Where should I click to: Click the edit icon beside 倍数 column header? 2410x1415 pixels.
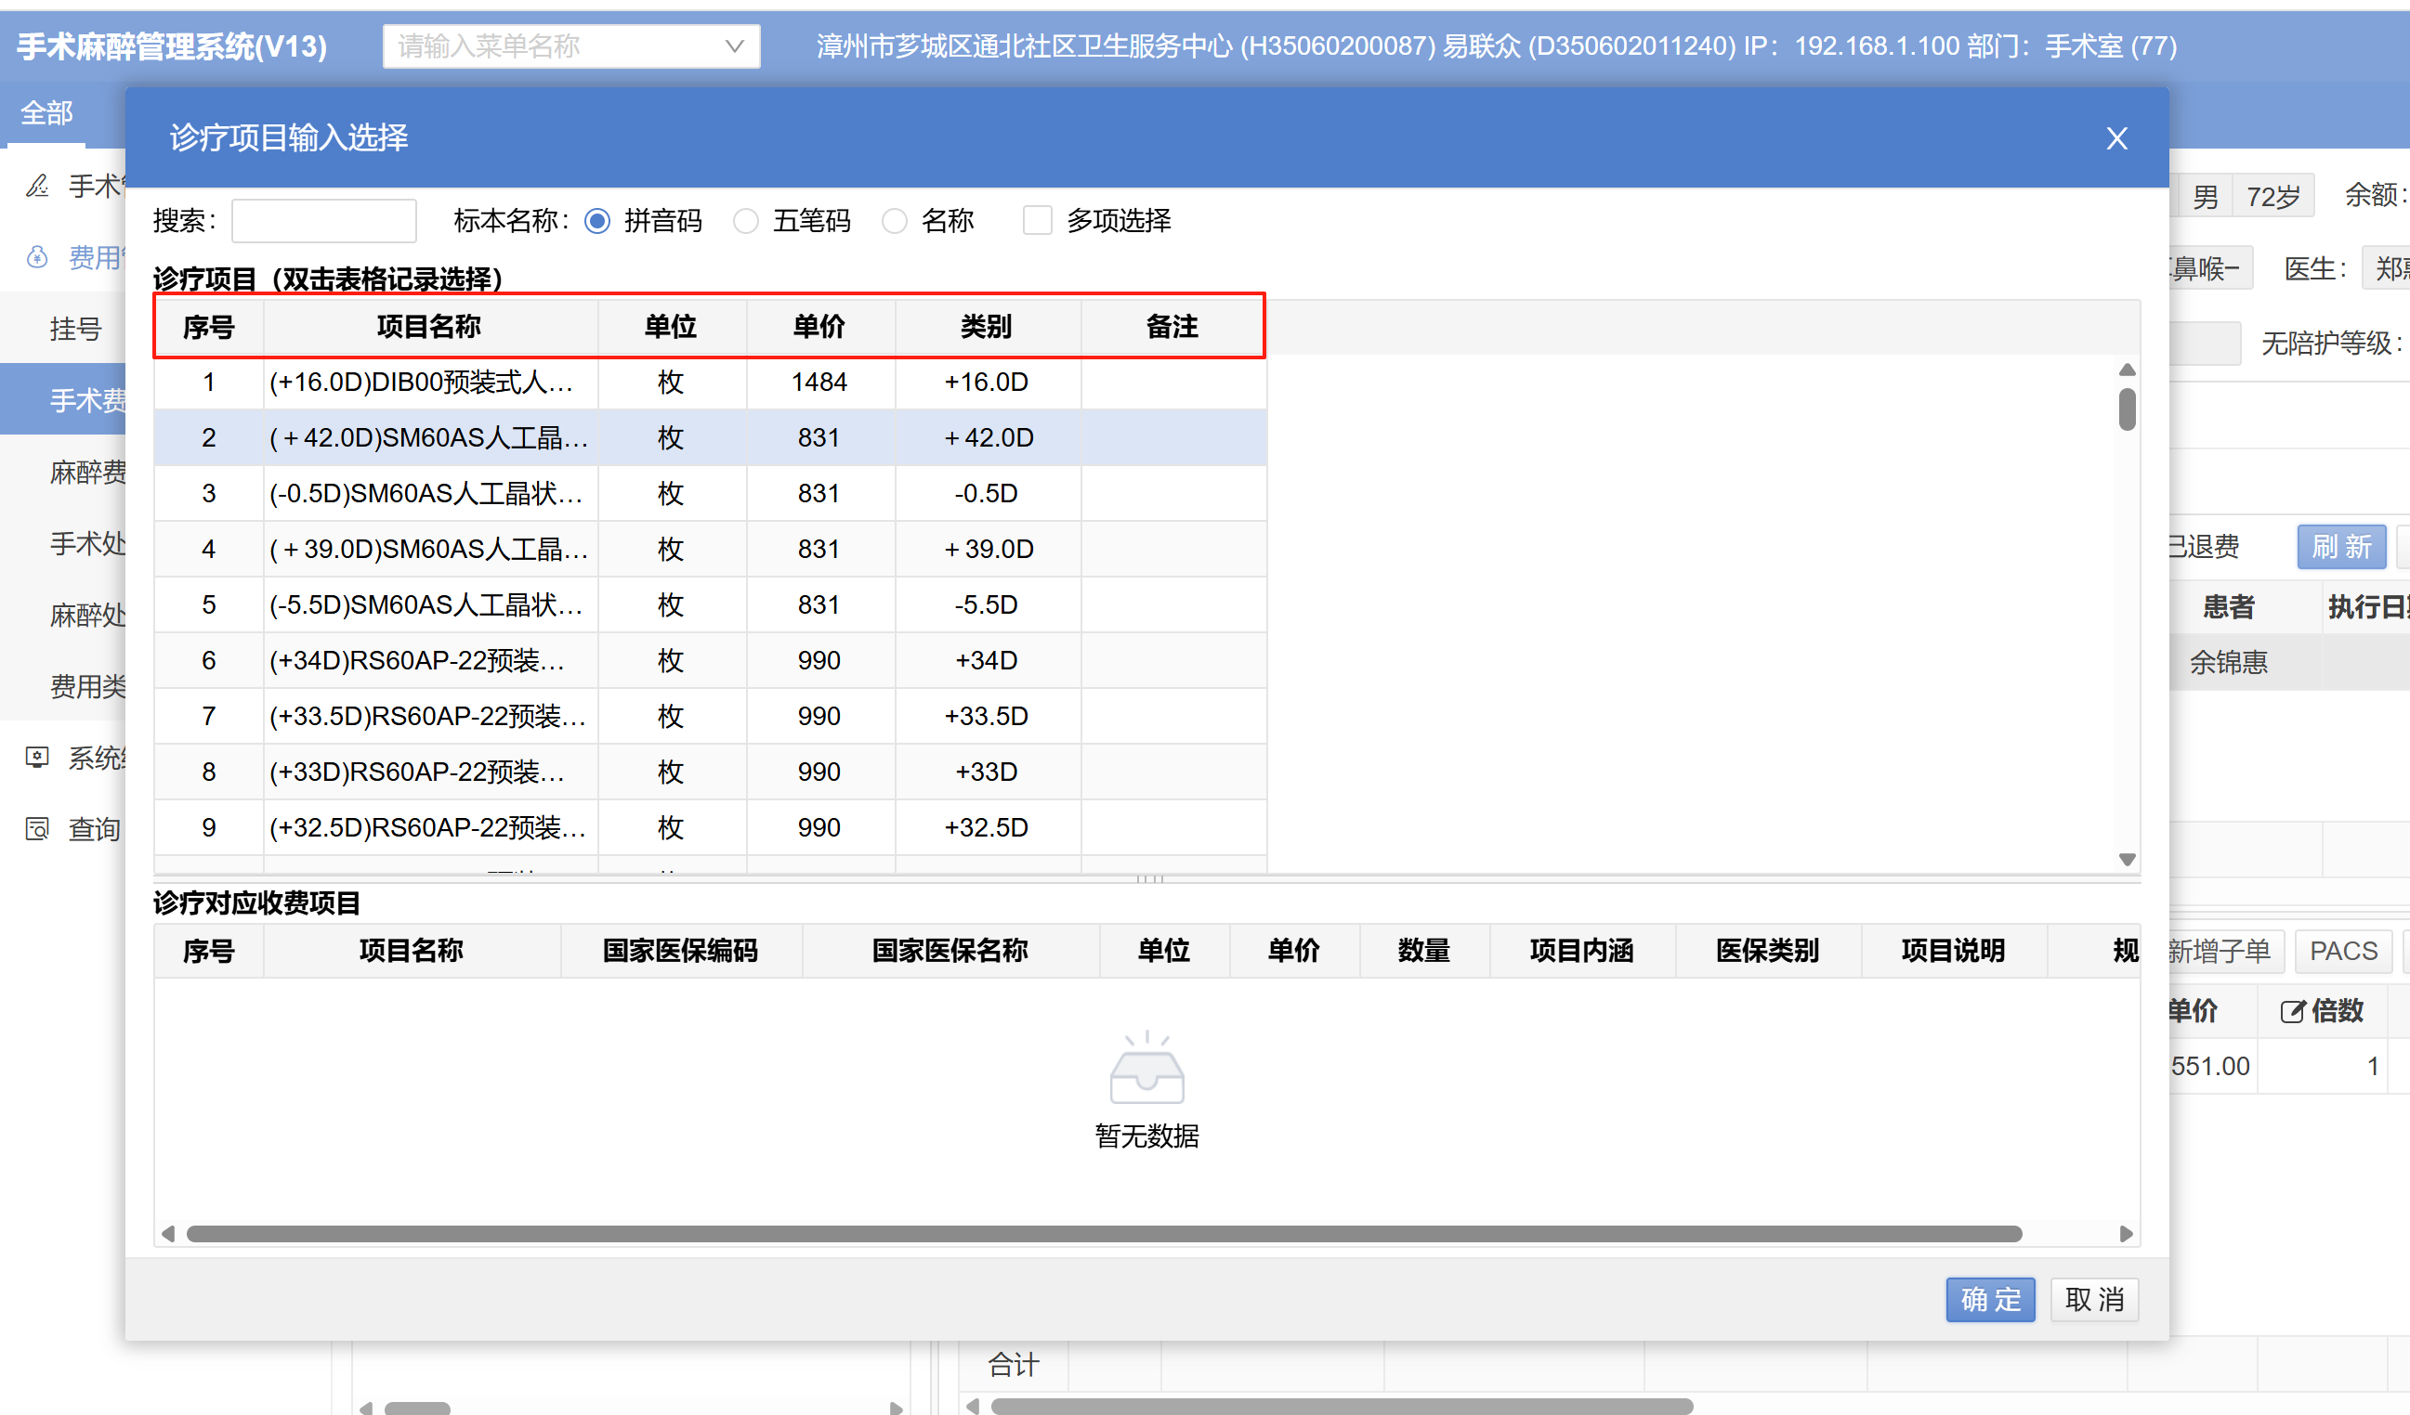click(2291, 1012)
